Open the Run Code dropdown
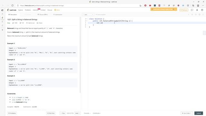 point(187,113)
